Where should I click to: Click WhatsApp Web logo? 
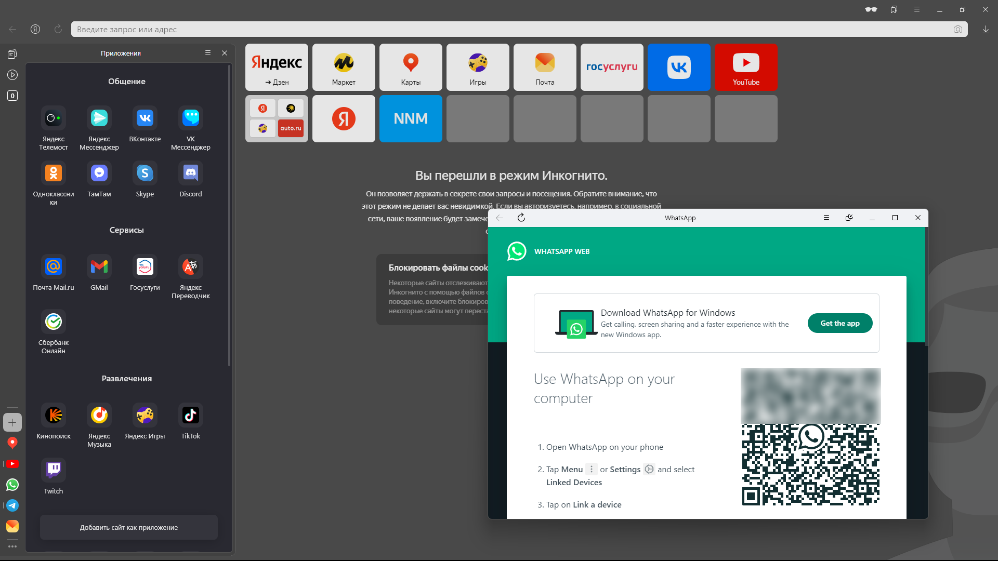pyautogui.click(x=517, y=251)
